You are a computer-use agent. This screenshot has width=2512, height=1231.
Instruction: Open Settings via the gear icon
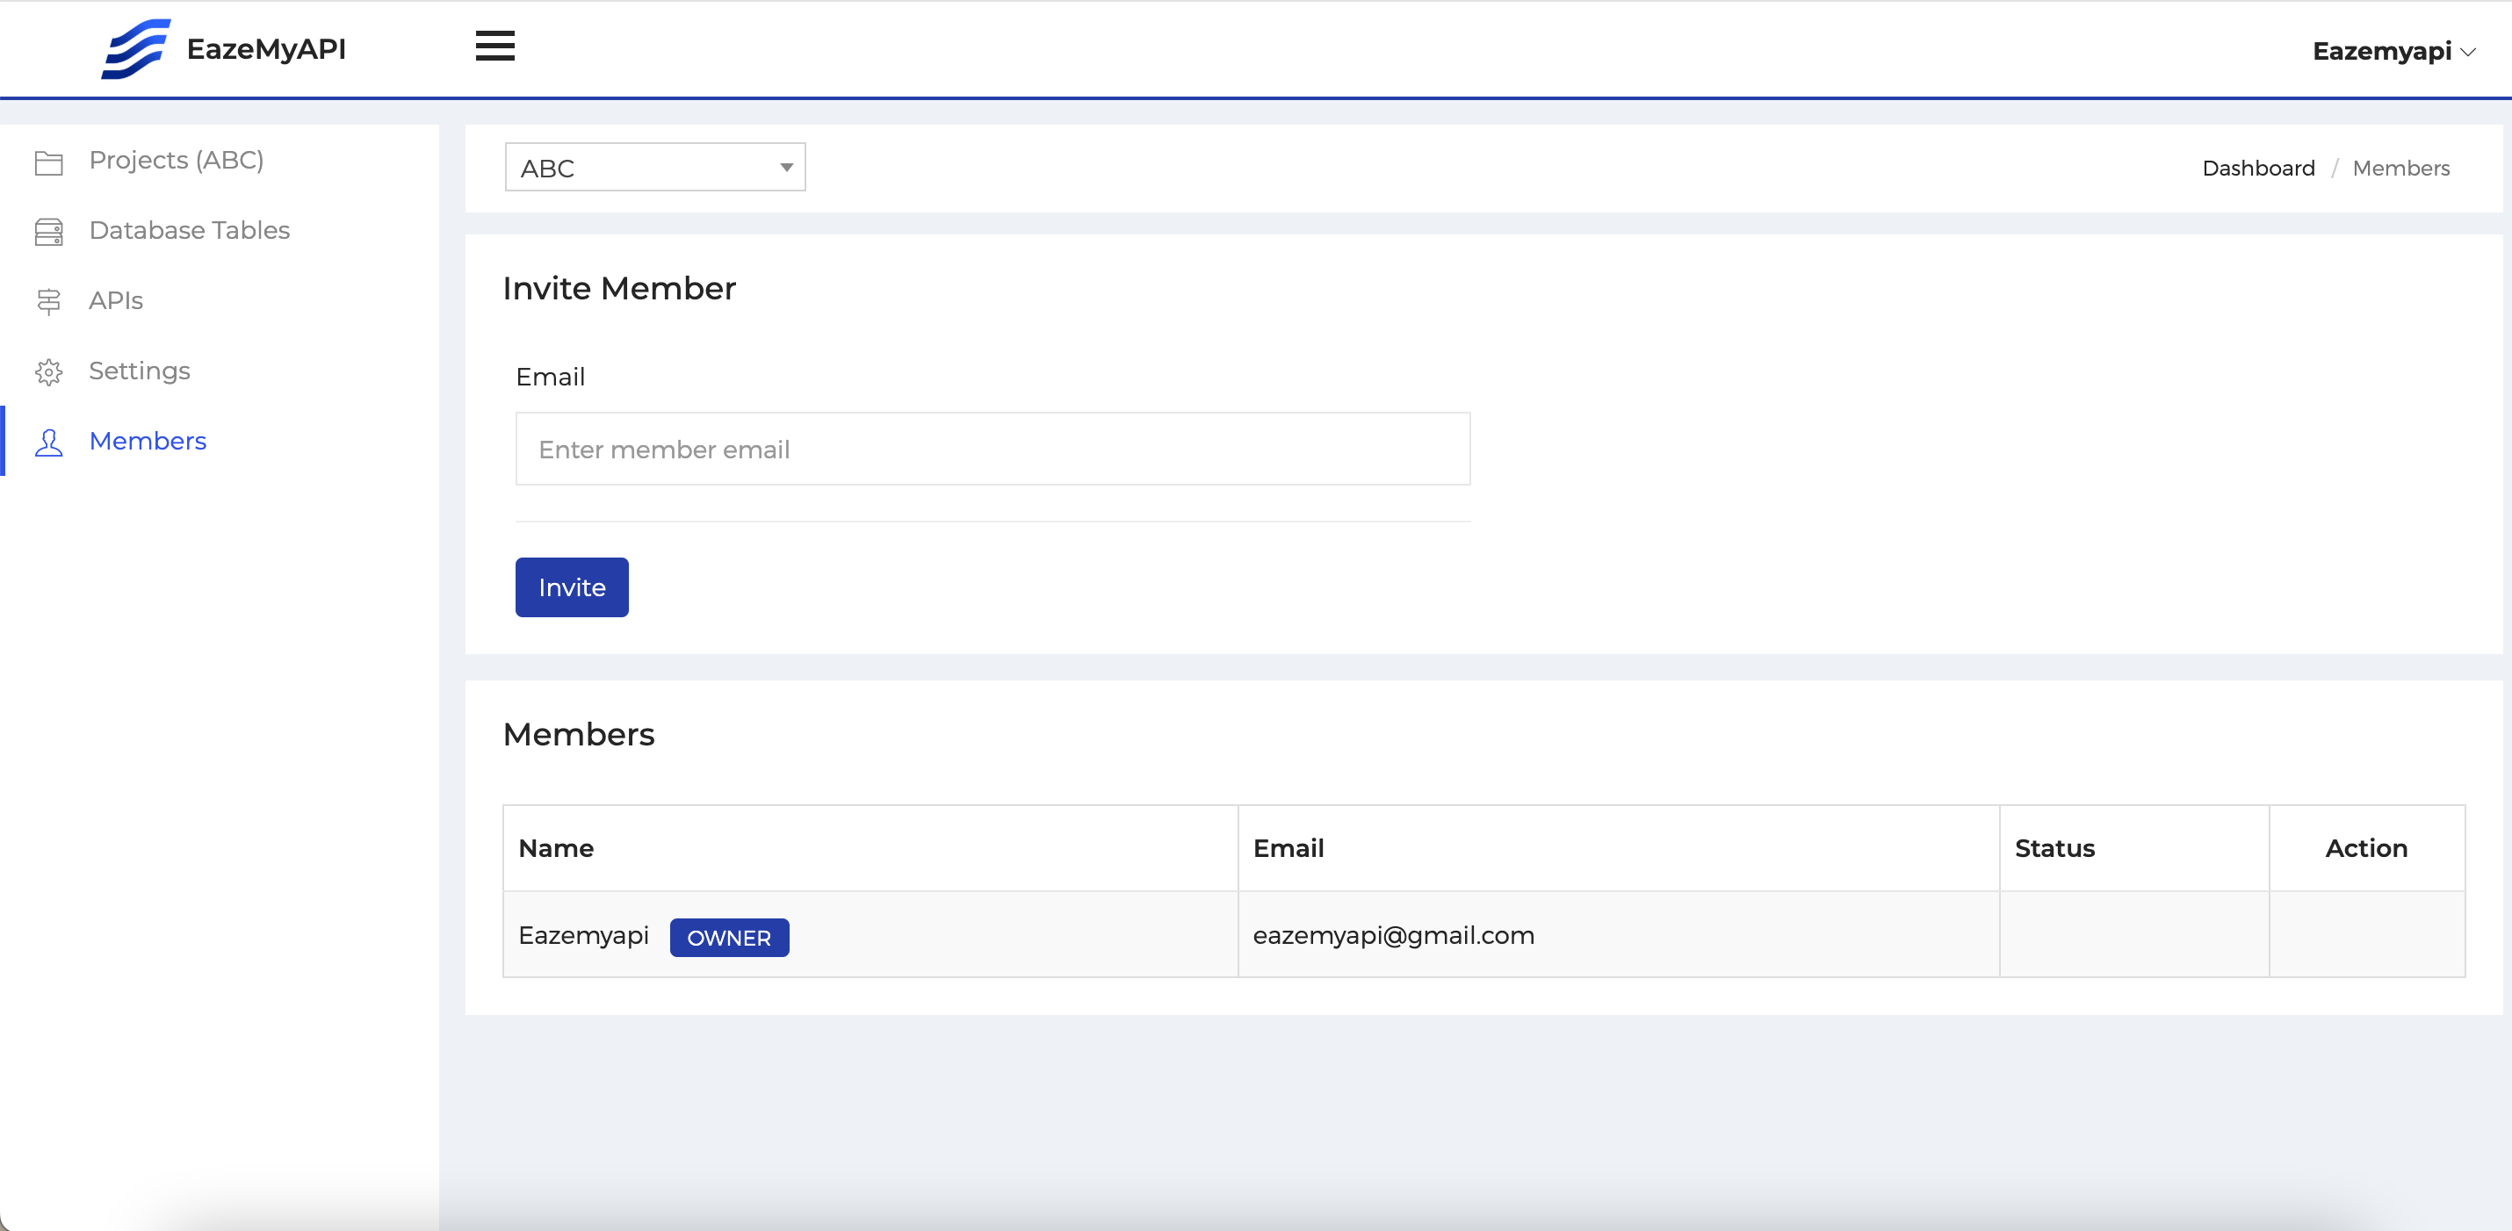click(x=49, y=371)
